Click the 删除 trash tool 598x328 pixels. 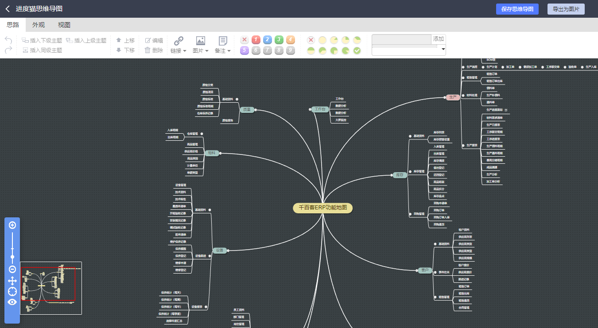[154, 50]
